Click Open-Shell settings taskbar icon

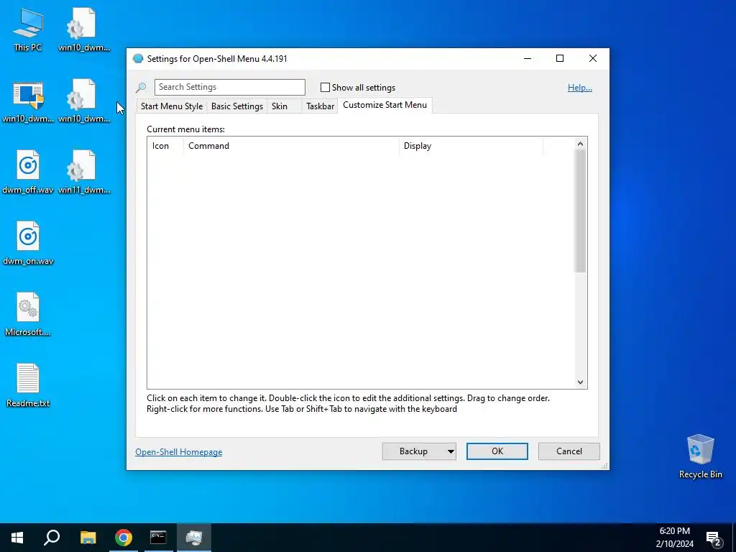(194, 538)
